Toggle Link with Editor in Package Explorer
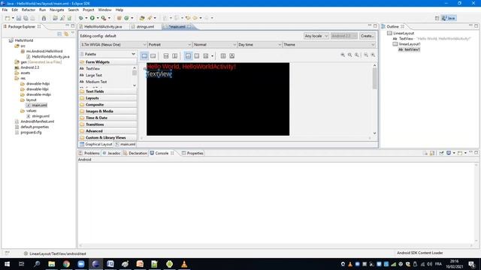This screenshot has width=481, height=270. [66, 34]
